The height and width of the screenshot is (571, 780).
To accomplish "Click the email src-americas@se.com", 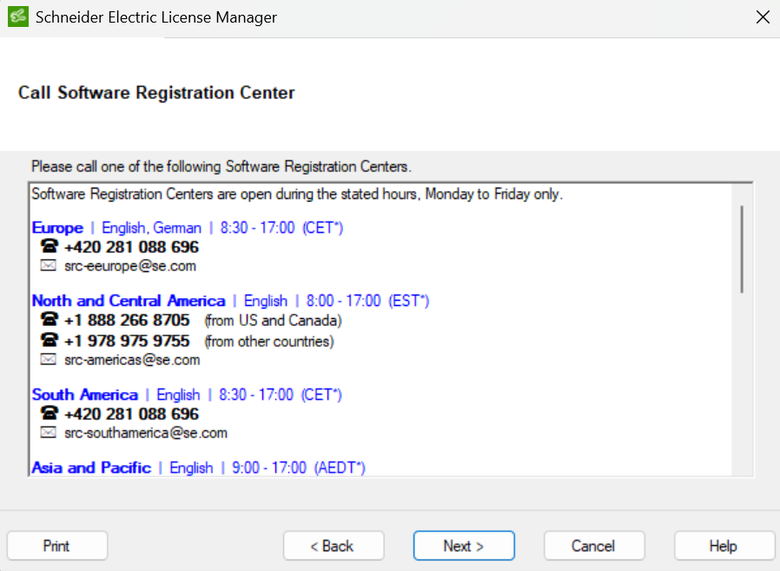I will click(132, 360).
